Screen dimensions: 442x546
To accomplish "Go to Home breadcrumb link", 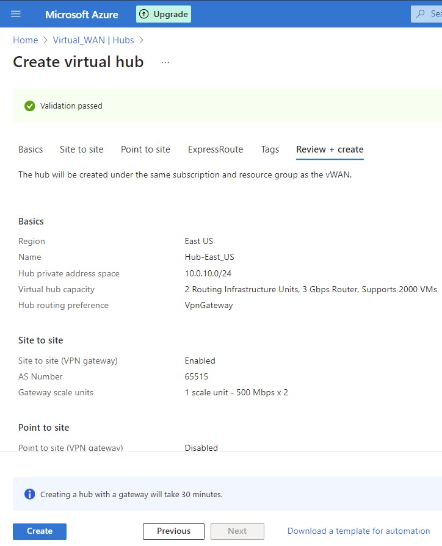I will 26,40.
